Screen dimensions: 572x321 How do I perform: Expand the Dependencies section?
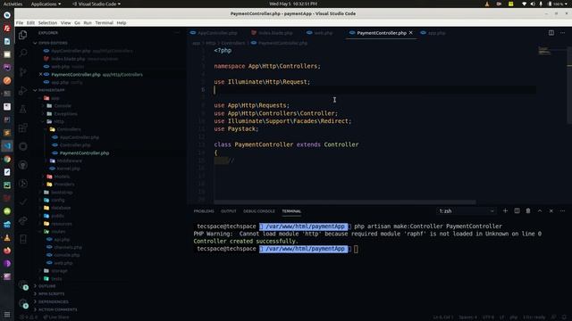54,301
